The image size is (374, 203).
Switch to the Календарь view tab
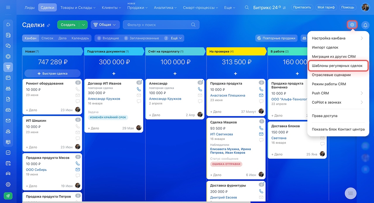coord(80,38)
